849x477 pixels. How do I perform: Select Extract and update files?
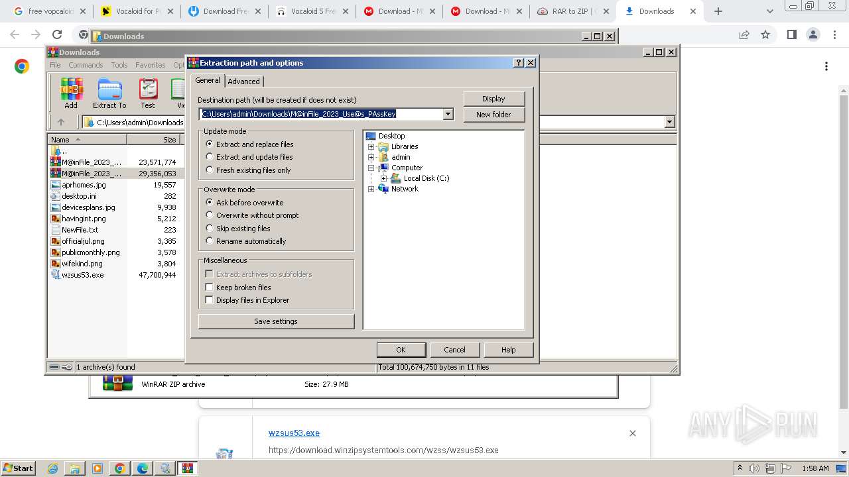(x=210, y=157)
